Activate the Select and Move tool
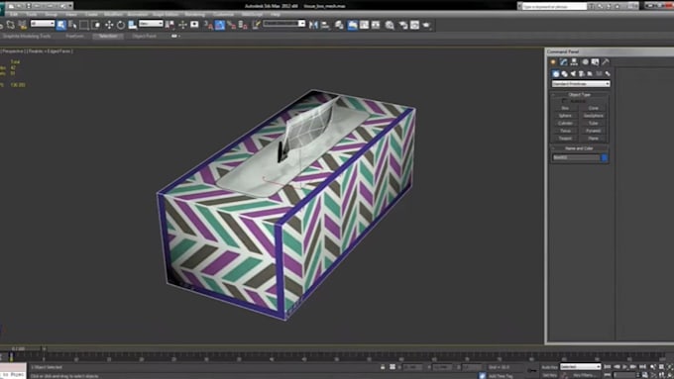 click(109, 25)
